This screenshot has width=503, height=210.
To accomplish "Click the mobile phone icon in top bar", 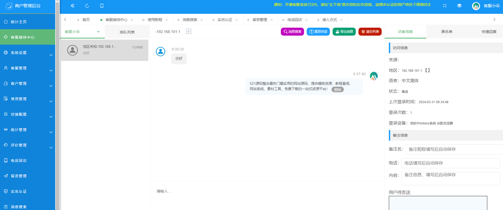I will [102, 6].
